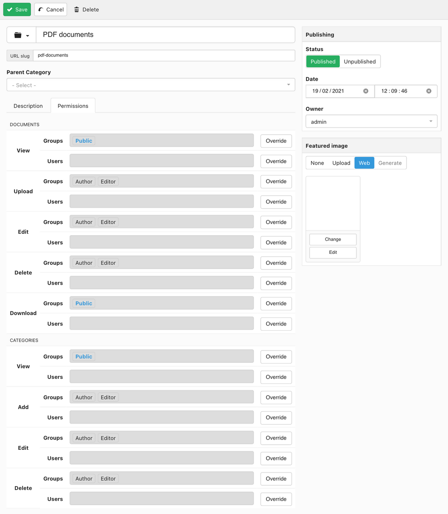The image size is (448, 514).
Task: Select Generate for featured image
Action: tap(390, 163)
